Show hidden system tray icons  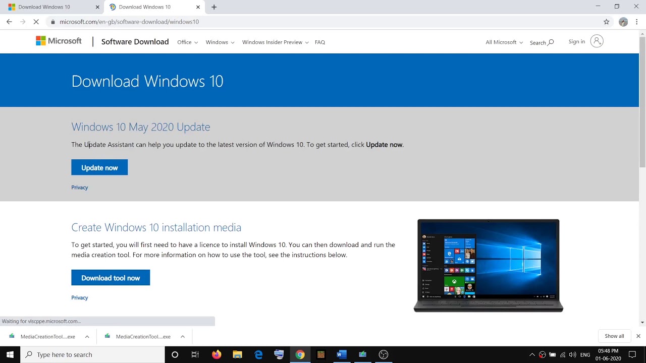point(532,354)
